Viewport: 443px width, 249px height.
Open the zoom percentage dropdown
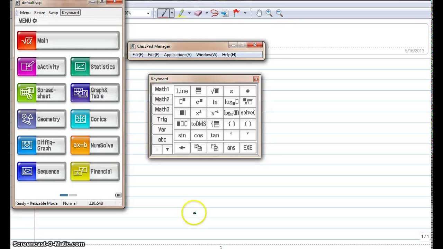coord(148,13)
